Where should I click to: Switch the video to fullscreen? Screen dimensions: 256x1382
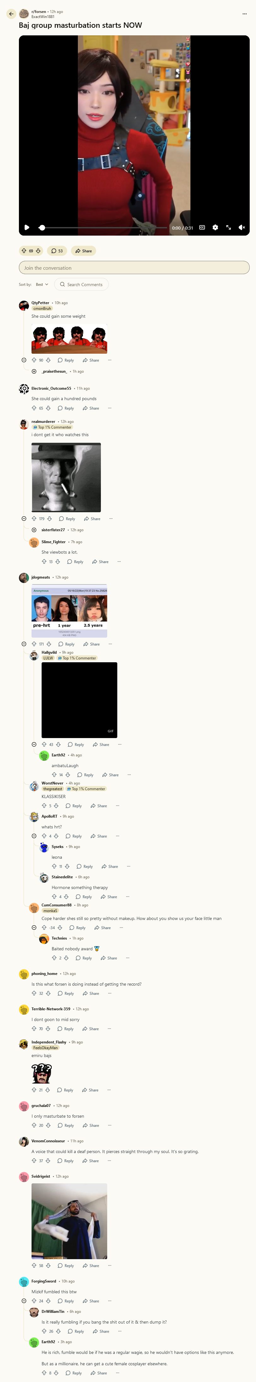[229, 227]
